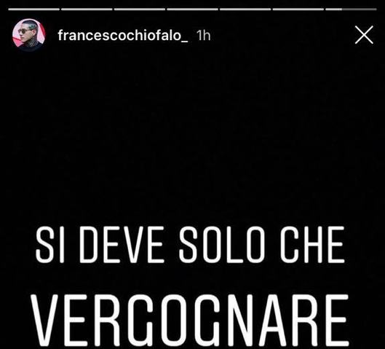Click the large word VERGOGNARE
This screenshot has width=385, height=349.
(189, 320)
